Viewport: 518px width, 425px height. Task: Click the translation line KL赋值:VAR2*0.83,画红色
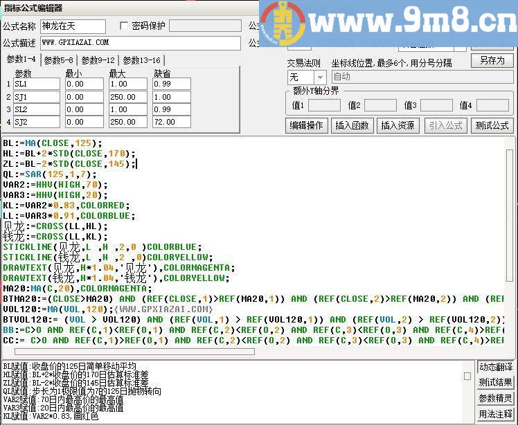[x=51, y=416]
